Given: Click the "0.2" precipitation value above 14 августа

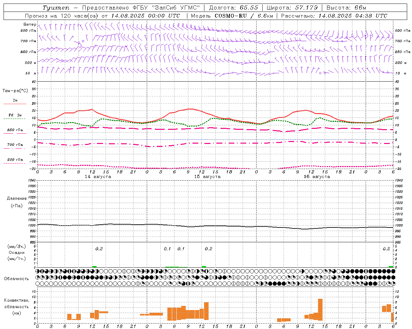Looking at the screenshot, I should coord(99,249).
